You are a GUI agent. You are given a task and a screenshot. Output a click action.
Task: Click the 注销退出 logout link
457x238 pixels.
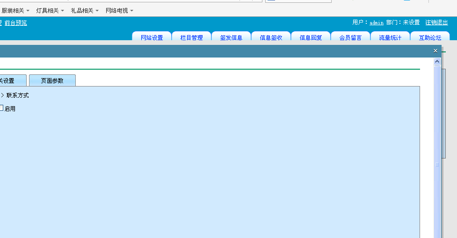(x=436, y=22)
